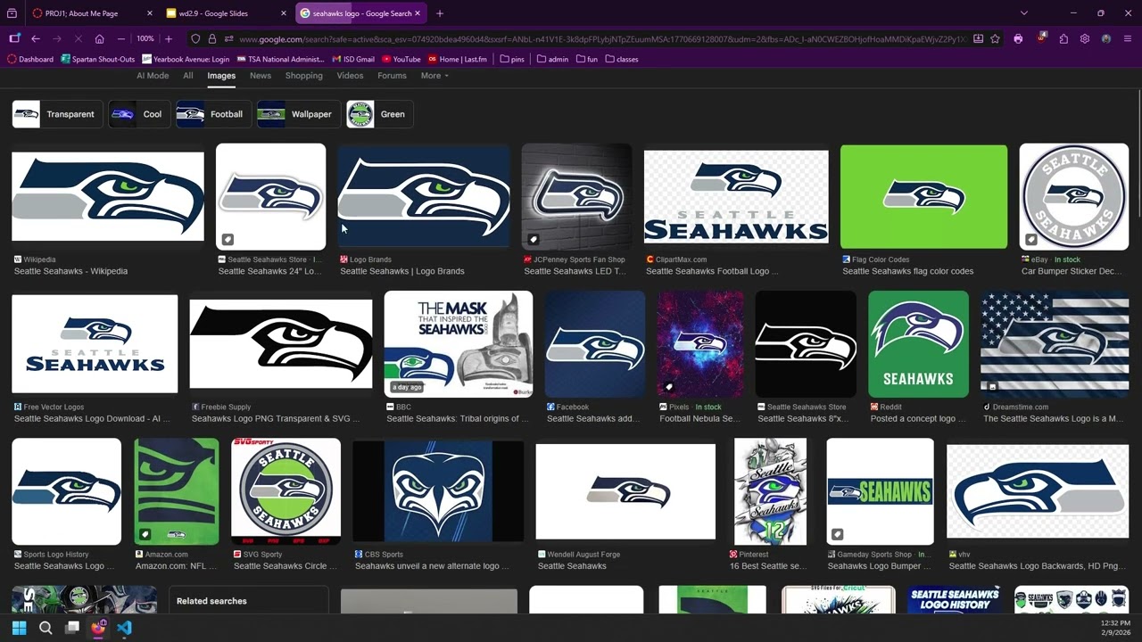This screenshot has width=1142, height=642.
Task: Apply the Cool filter chip
Action: tap(138, 114)
